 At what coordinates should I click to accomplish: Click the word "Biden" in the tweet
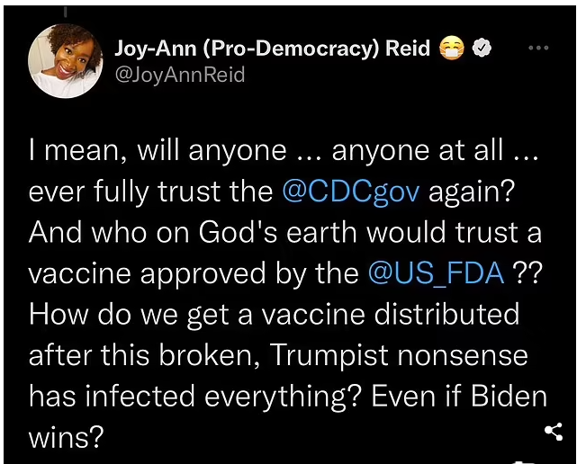509,396
